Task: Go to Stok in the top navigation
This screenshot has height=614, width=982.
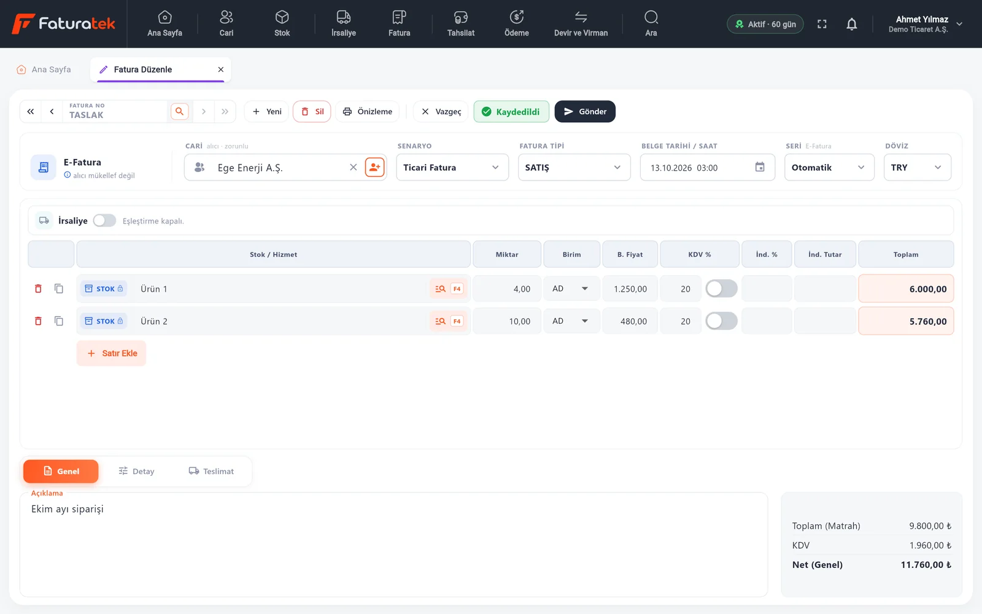Action: (282, 24)
